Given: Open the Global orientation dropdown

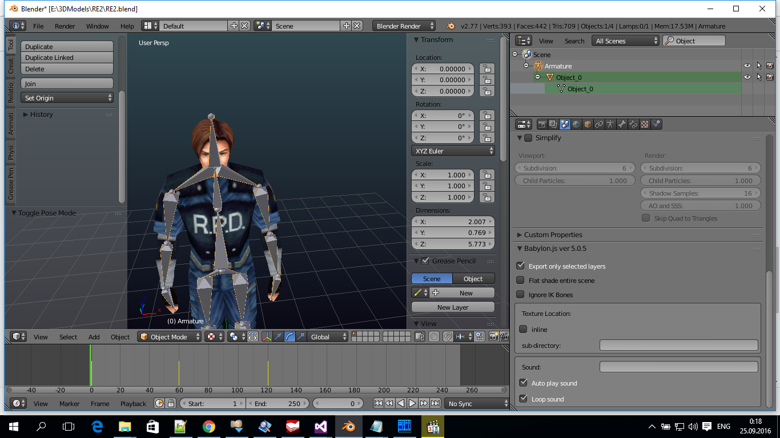Looking at the screenshot, I should coord(328,337).
